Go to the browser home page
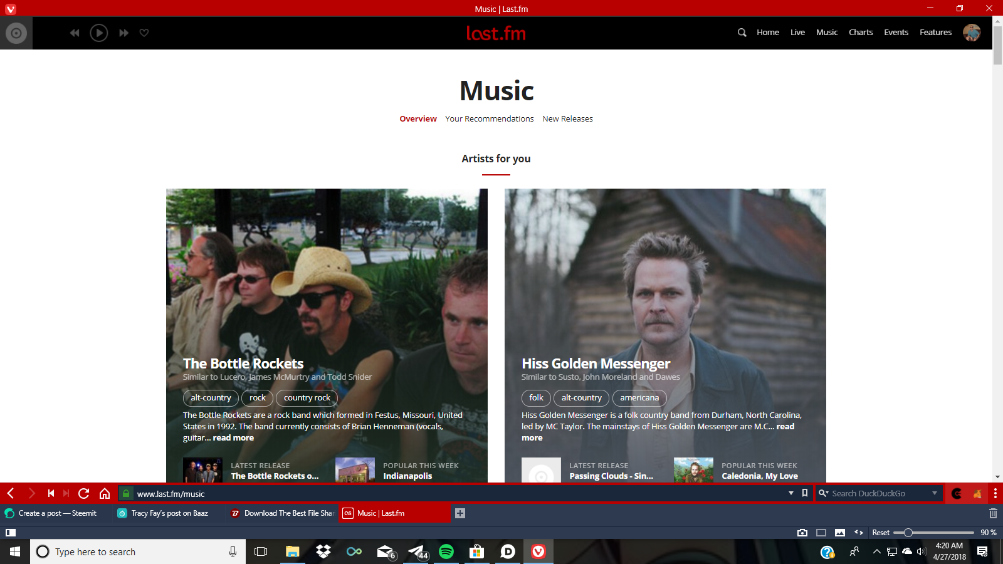The height and width of the screenshot is (564, 1003). [x=105, y=494]
